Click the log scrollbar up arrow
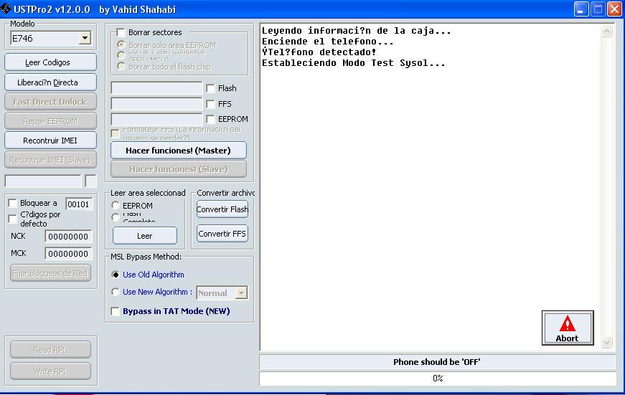 coord(606,32)
